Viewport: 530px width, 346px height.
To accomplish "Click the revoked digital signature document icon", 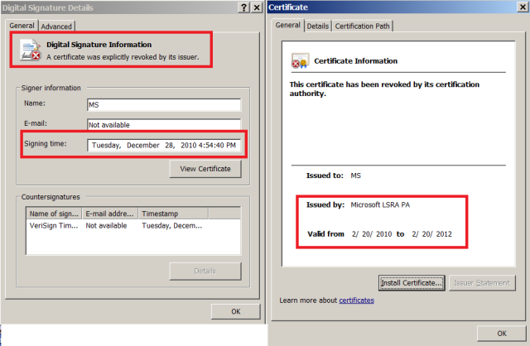I will click(29, 50).
